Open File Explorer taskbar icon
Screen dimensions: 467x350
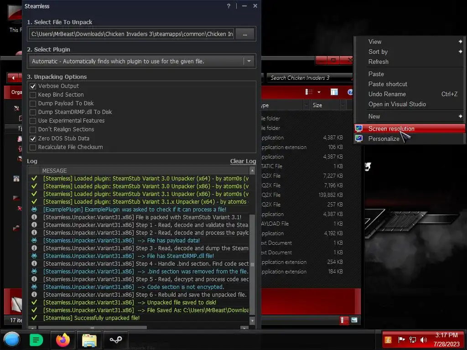(89, 340)
